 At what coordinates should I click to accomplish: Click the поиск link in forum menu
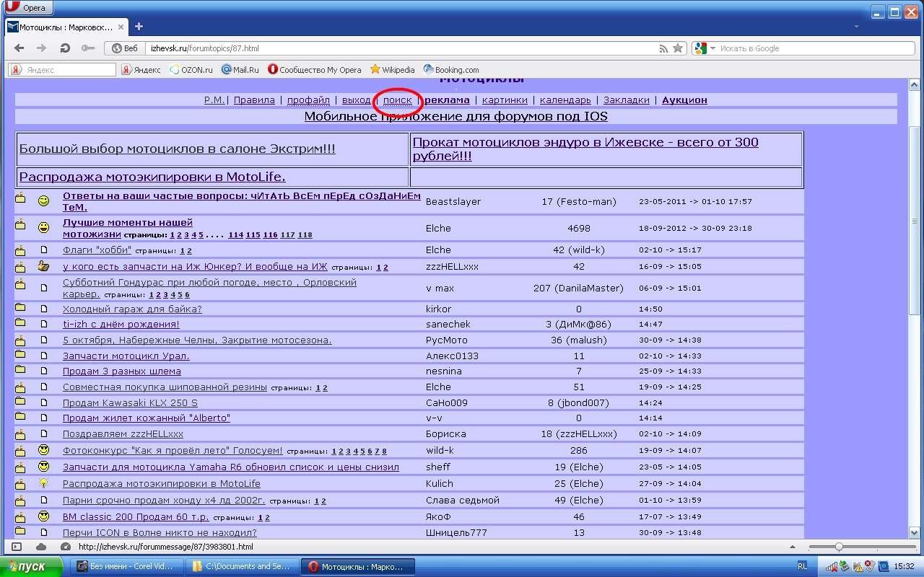(397, 100)
